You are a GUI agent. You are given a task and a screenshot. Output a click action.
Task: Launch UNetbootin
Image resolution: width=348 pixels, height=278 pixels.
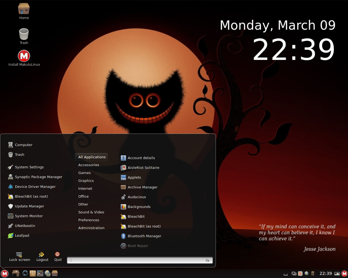click(x=21, y=226)
